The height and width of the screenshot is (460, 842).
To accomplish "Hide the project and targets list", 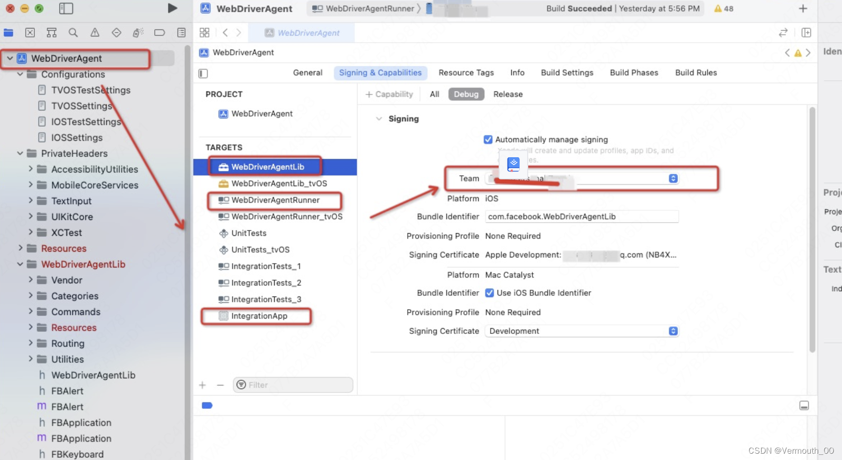I will coord(203,73).
